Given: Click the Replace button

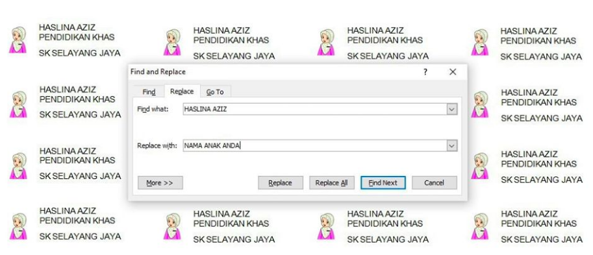Looking at the screenshot, I should pyautogui.click(x=280, y=183).
